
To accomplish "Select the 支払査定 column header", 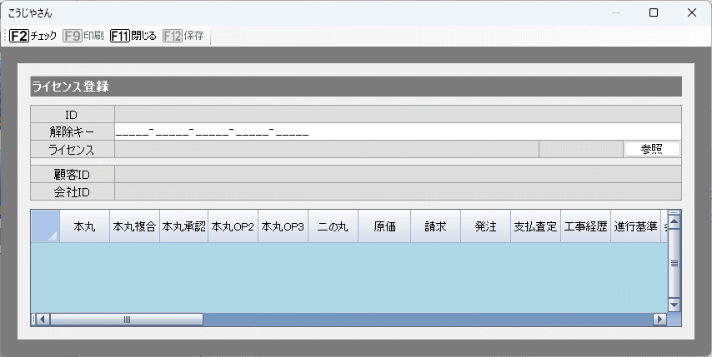I will [x=535, y=226].
